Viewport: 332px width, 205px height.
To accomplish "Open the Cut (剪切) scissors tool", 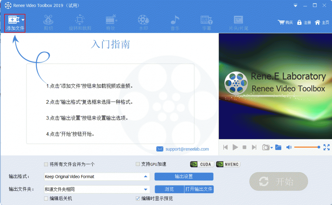I will pyautogui.click(x=48, y=22).
